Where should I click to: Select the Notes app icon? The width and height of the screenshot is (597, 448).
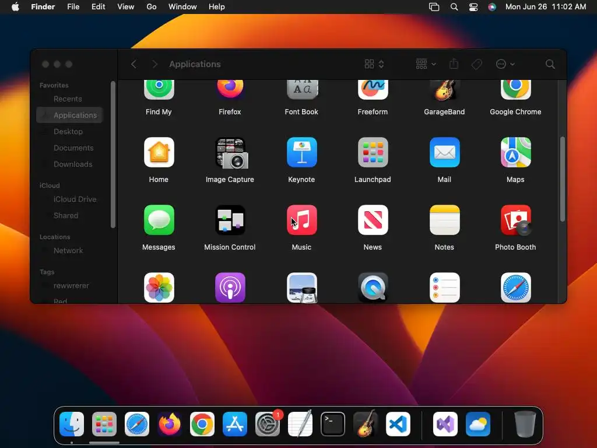pyautogui.click(x=444, y=220)
